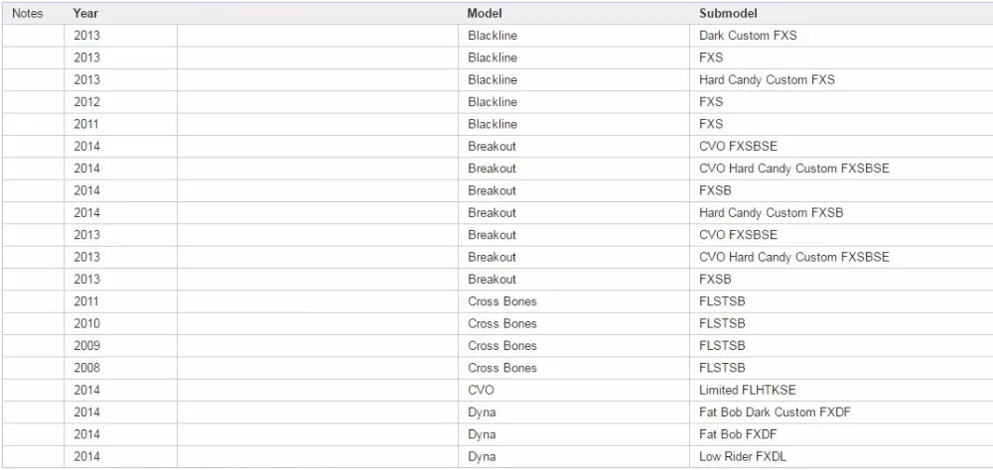Select the Limited FLHTKSE submodel cell
The image size is (993, 470).
(841, 391)
